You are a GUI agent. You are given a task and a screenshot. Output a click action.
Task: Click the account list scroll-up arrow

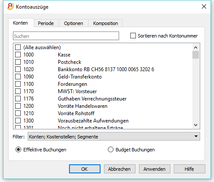(195, 47)
